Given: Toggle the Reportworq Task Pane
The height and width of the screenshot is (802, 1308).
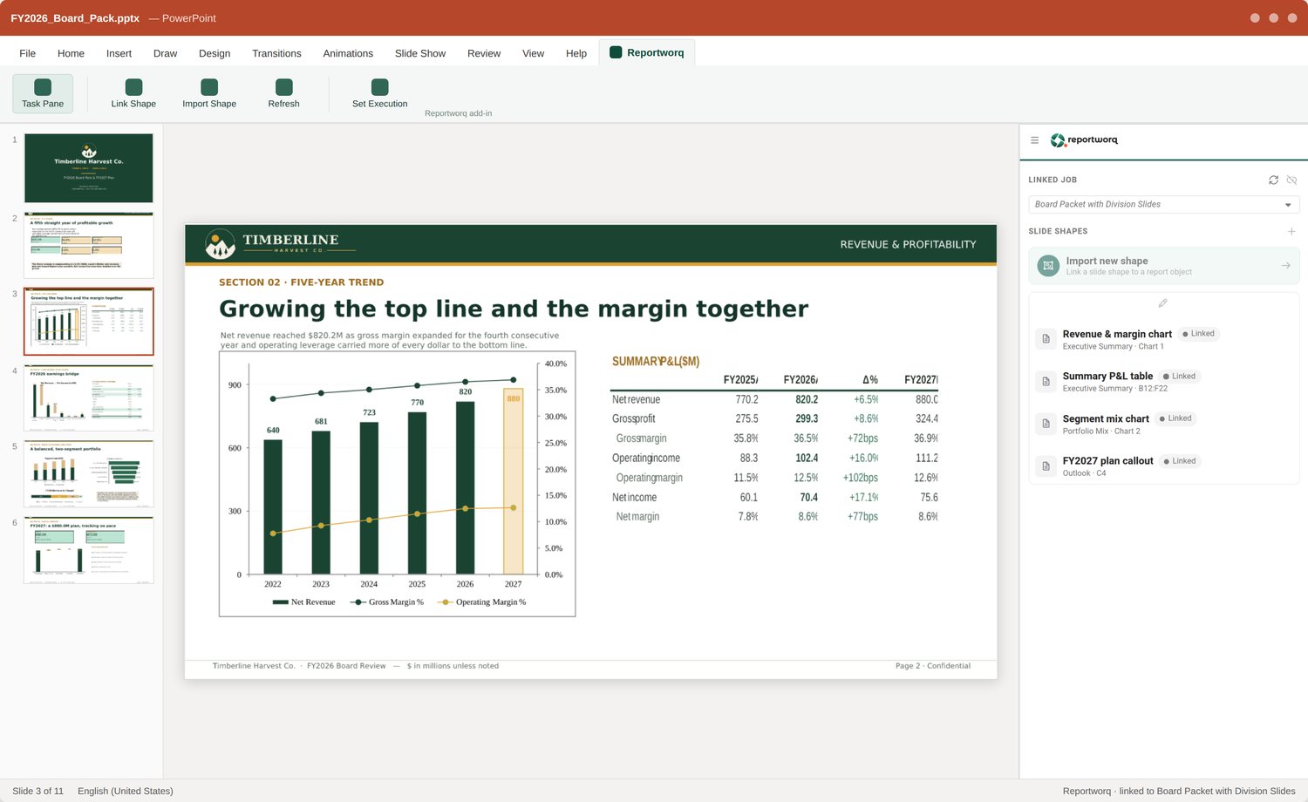Looking at the screenshot, I should 43,94.
